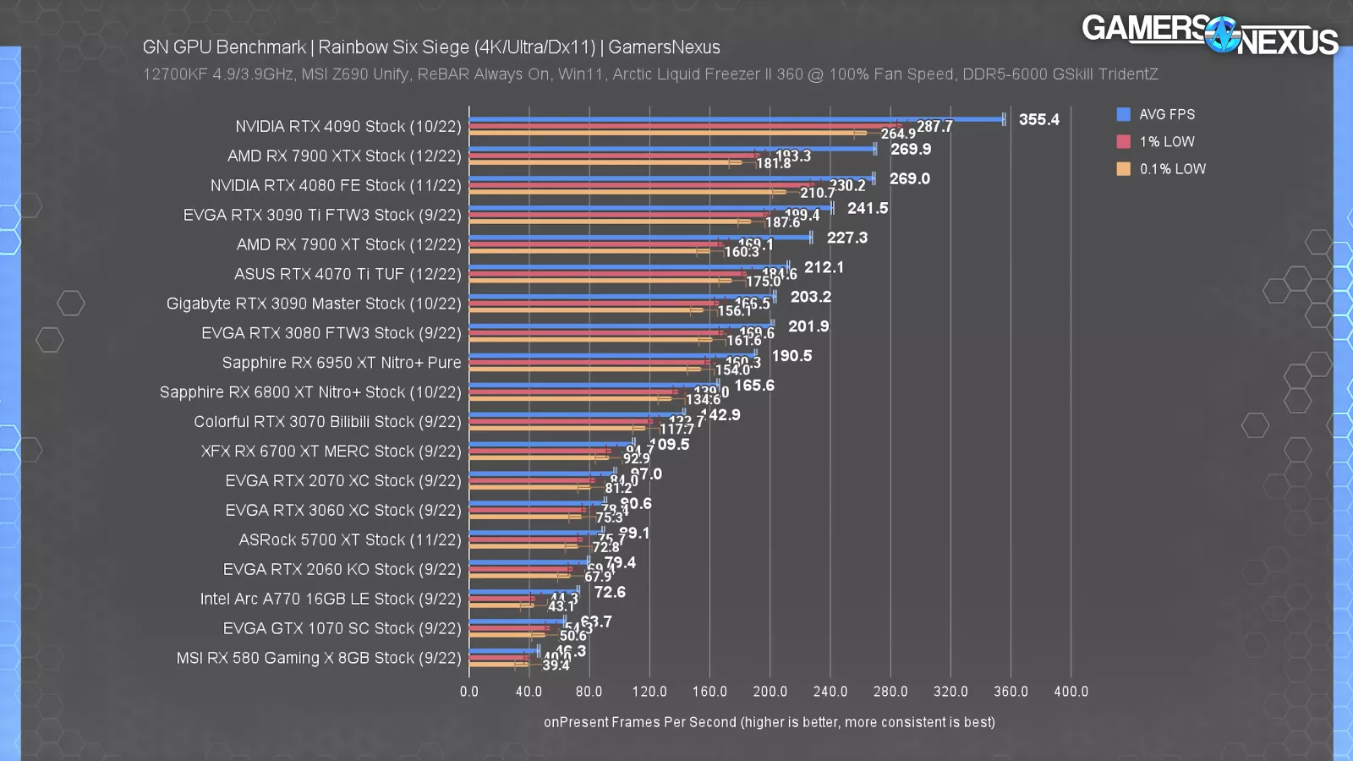Select the EVGA GTX 1070 SC Stock label
Screen dimensions: 1353x761
click(x=342, y=628)
